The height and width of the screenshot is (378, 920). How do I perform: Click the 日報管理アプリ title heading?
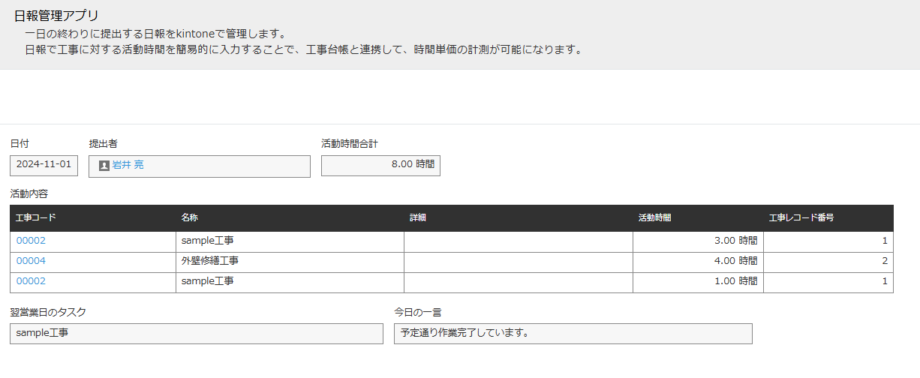pyautogui.click(x=57, y=16)
